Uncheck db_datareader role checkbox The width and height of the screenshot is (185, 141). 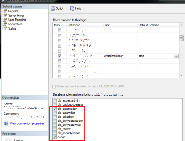(55, 109)
